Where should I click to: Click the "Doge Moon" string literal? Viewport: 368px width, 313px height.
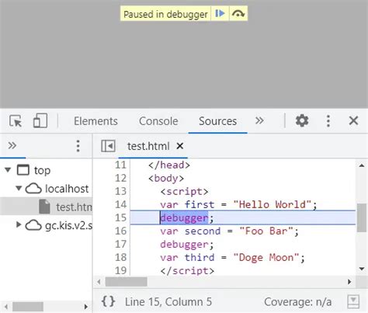tap(266, 258)
